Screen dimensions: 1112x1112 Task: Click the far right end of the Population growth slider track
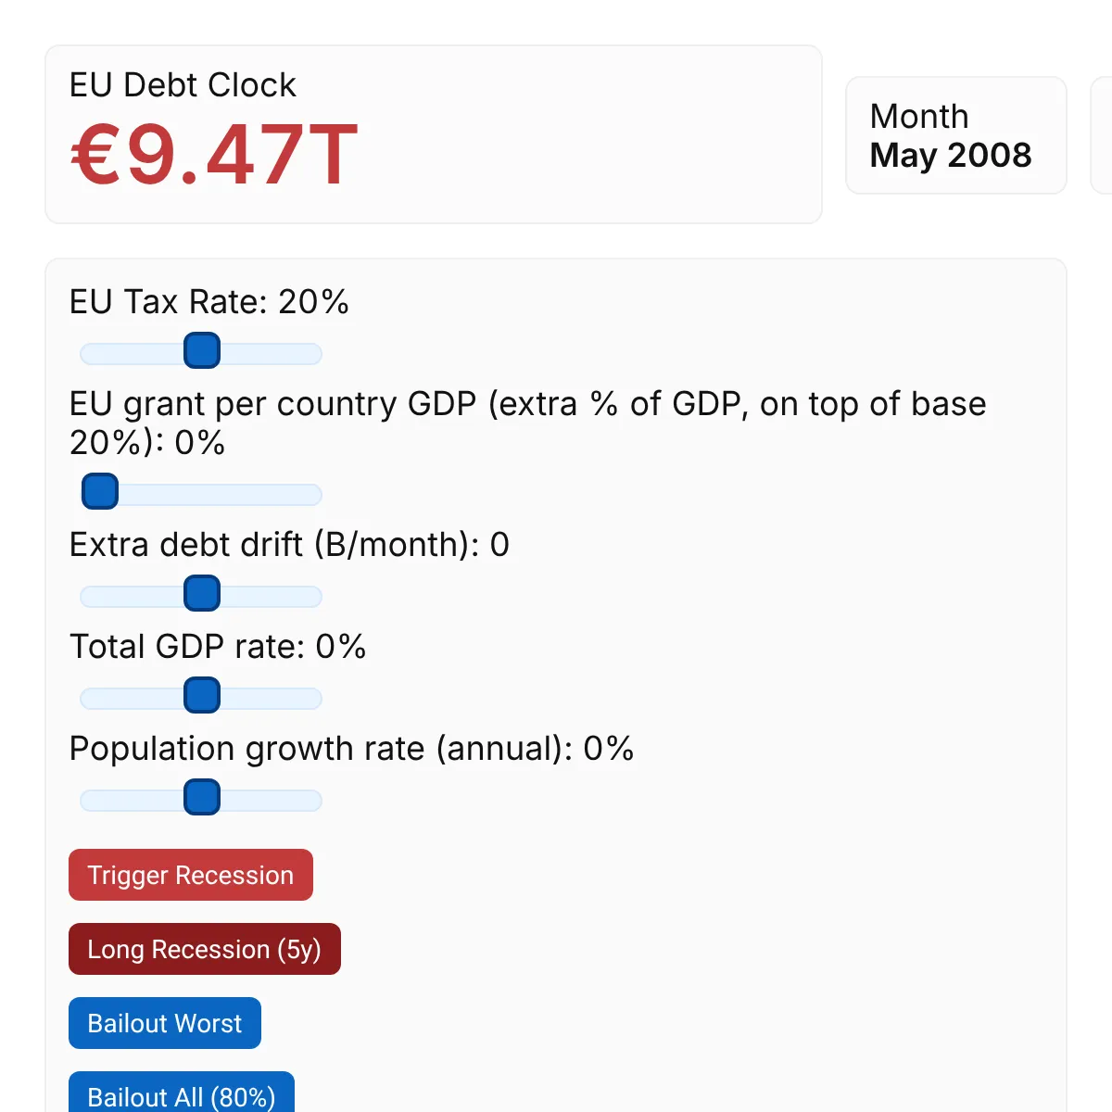(x=315, y=801)
